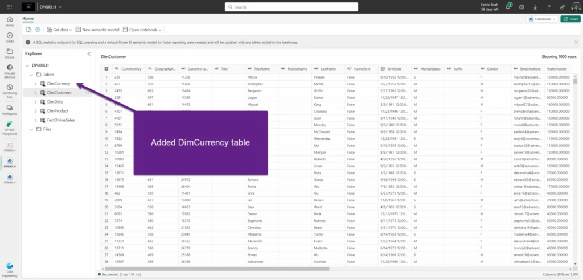Click the search box

point(291,7)
